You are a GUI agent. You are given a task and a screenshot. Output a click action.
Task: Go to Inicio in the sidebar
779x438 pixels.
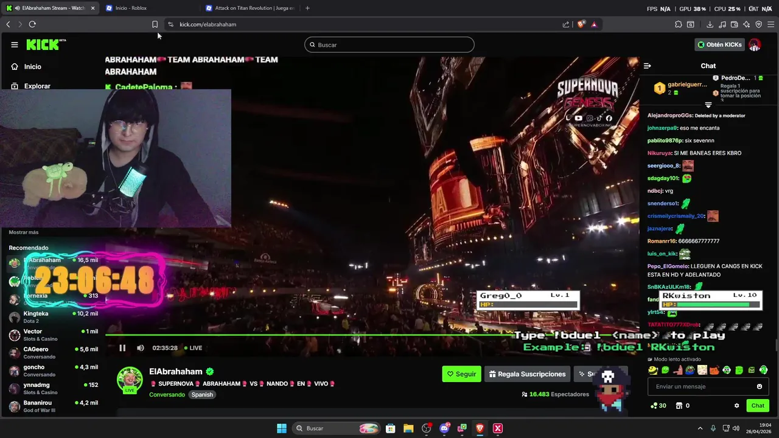[26, 66]
